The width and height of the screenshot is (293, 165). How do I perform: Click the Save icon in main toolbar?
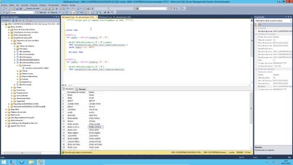pyautogui.click(x=17, y=9)
